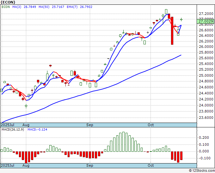Click the MACD:-0.124 value readout
215x173 pixels.
pyautogui.click(x=37, y=130)
